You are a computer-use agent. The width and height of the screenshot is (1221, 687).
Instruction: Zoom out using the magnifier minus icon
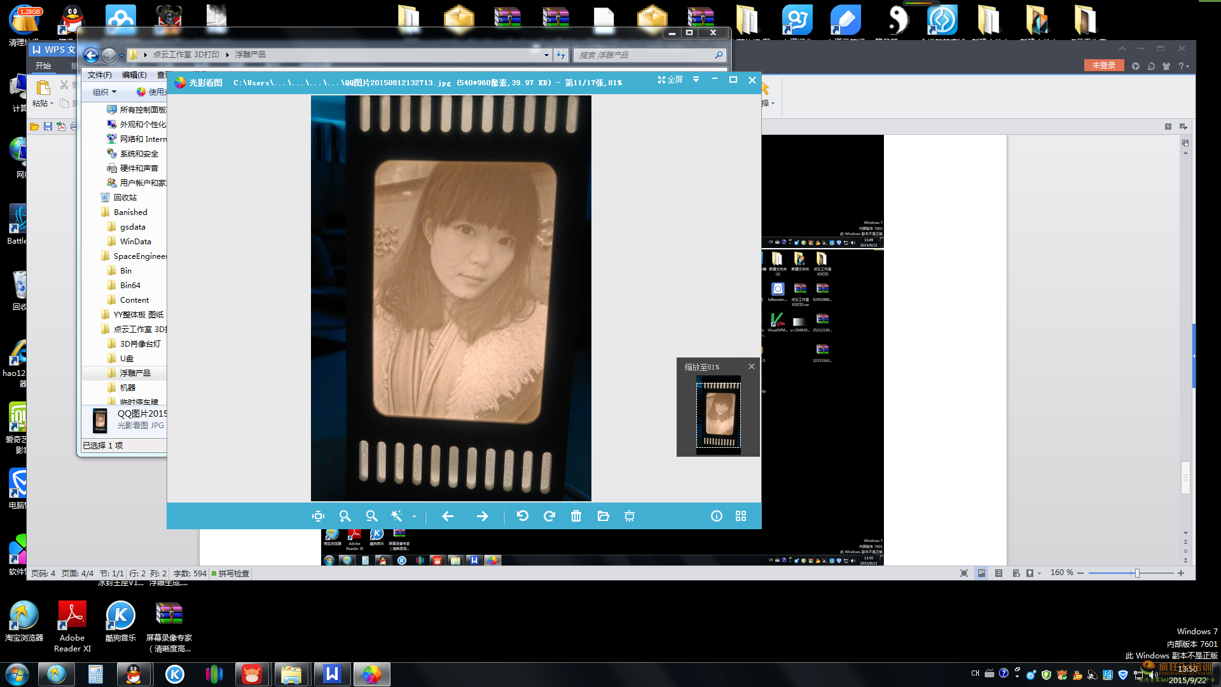point(371,517)
